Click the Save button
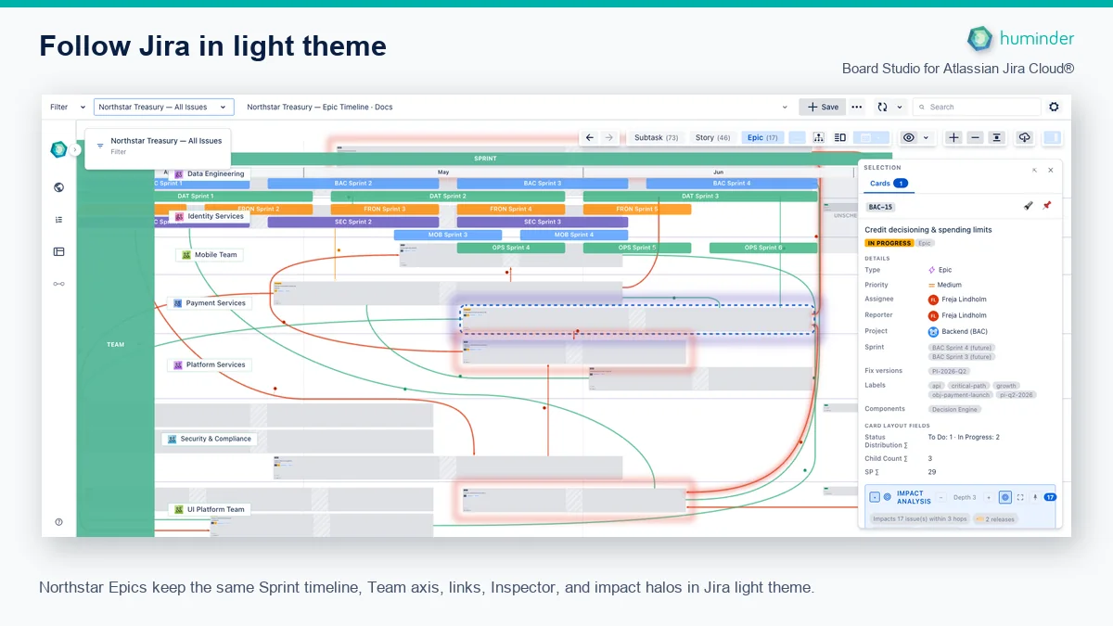 (x=822, y=107)
